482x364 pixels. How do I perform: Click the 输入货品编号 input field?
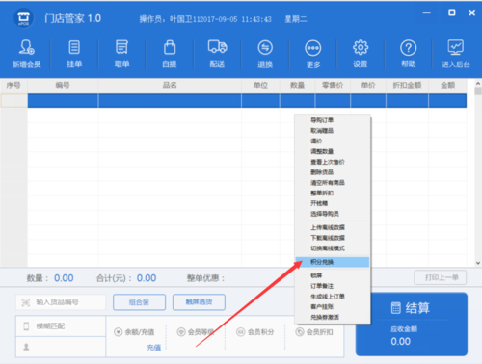(x=61, y=302)
